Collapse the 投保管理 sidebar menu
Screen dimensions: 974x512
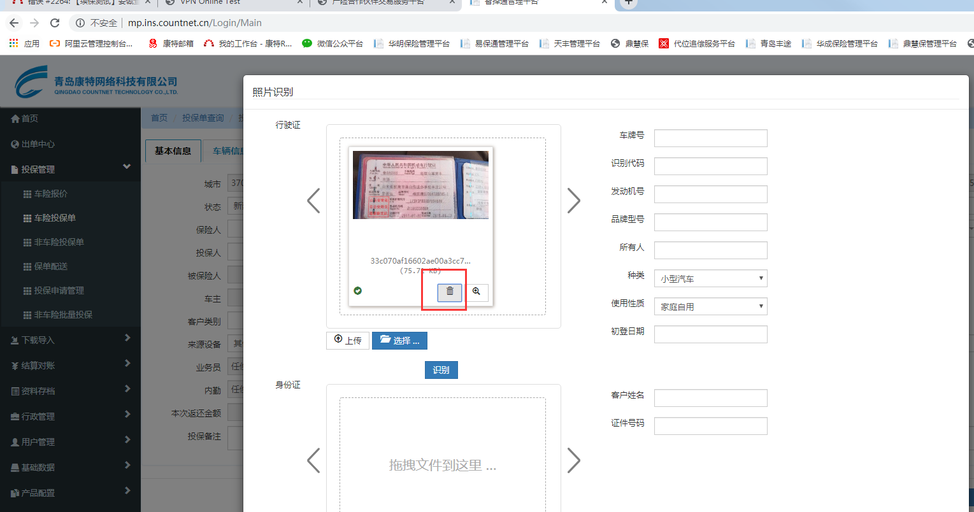click(x=70, y=169)
